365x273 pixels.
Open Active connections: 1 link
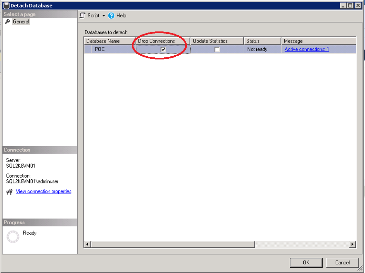tap(306, 49)
